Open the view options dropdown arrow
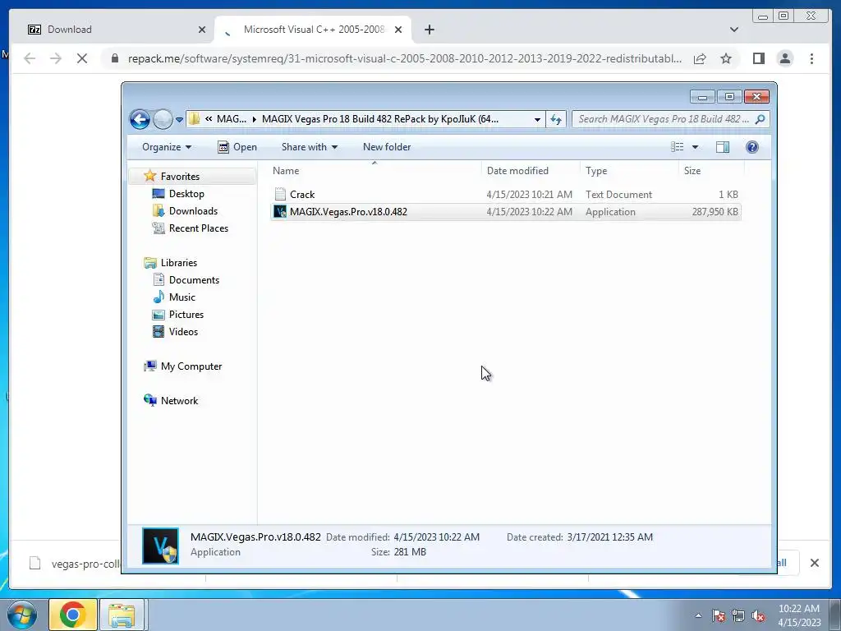 [695, 147]
